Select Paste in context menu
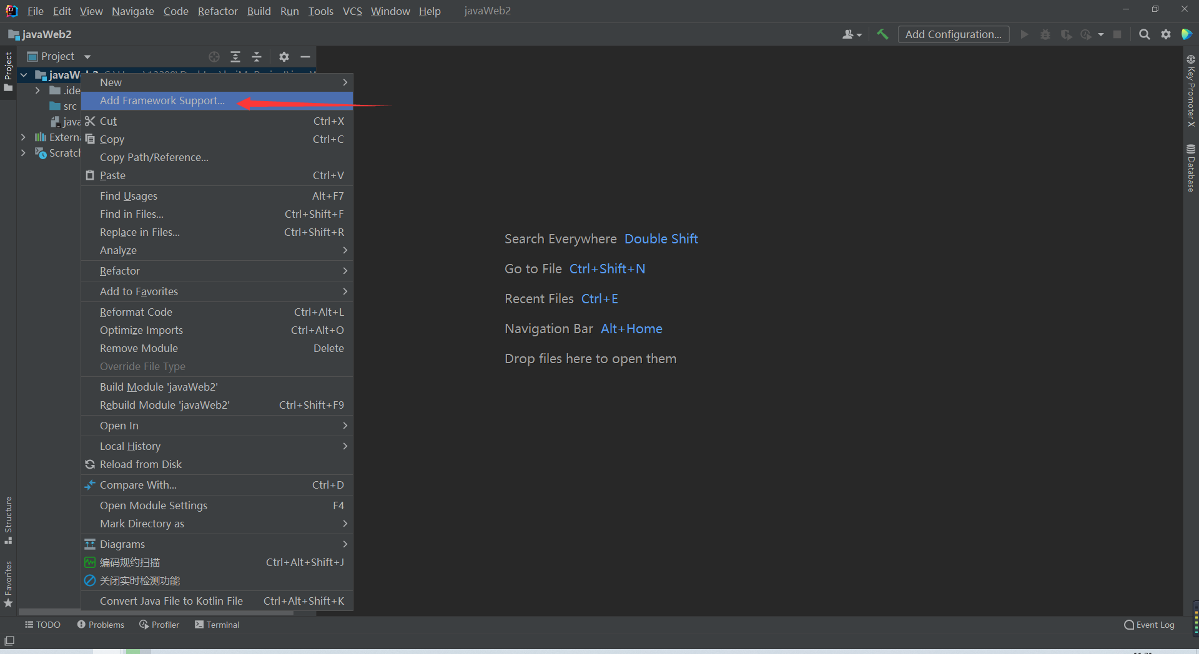 217,175
